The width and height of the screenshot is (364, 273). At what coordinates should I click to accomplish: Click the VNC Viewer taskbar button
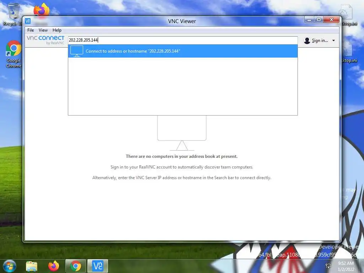pyautogui.click(x=98, y=266)
